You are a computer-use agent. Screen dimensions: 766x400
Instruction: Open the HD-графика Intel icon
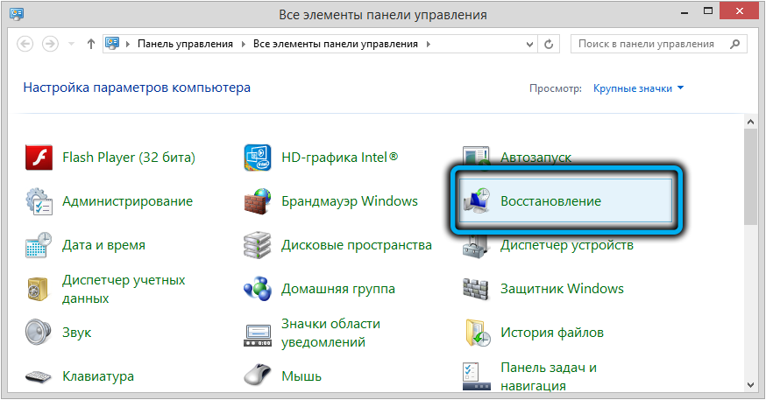258,158
